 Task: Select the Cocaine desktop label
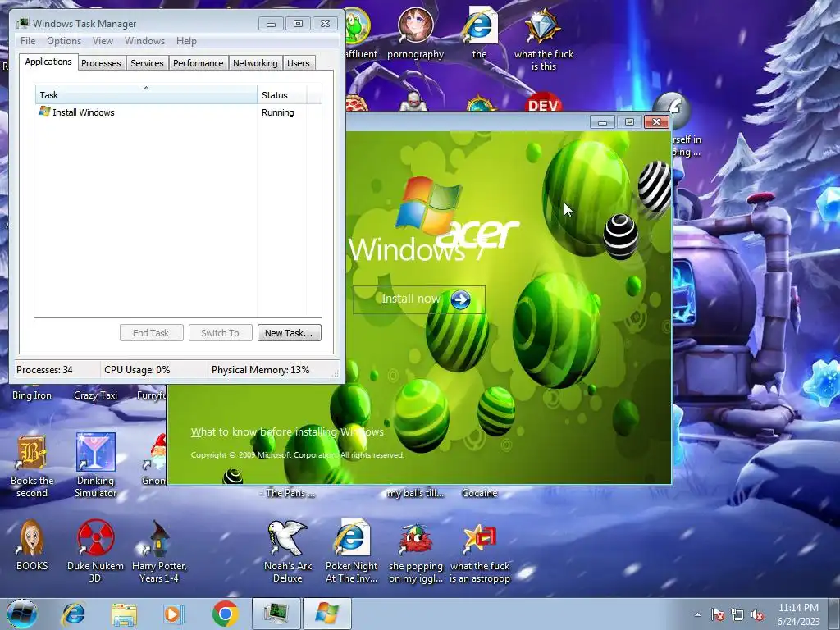pyautogui.click(x=480, y=493)
